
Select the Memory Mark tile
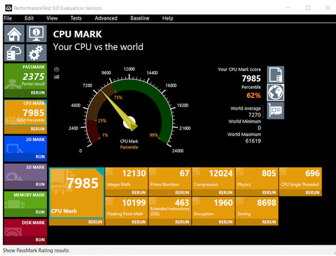26,200
